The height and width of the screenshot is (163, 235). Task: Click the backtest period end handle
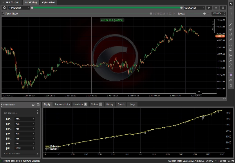pos(181,8)
